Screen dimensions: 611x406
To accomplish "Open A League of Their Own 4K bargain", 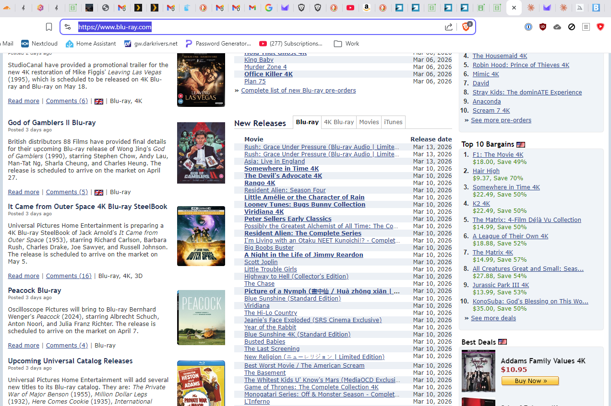I will pos(510,236).
